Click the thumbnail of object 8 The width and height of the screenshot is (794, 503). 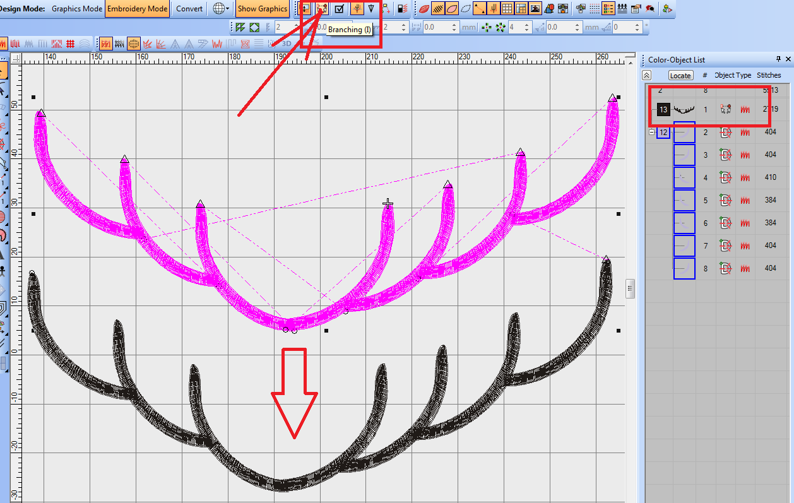(684, 269)
